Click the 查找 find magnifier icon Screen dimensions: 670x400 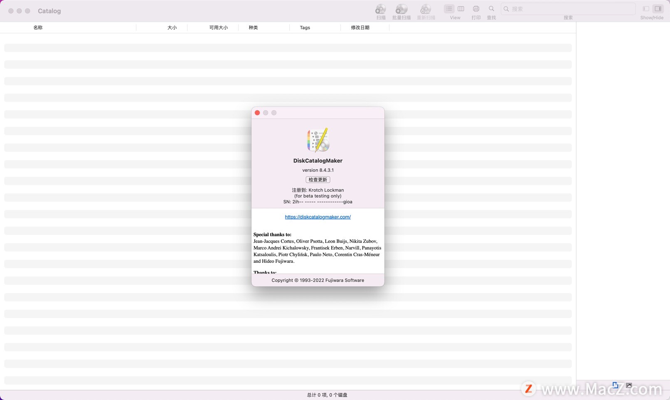tap(491, 9)
